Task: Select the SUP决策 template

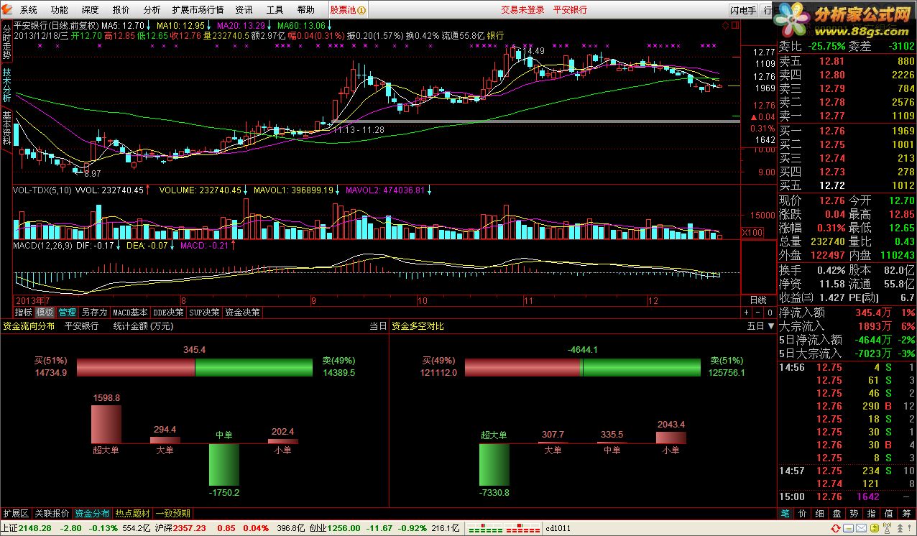Action: [x=205, y=313]
